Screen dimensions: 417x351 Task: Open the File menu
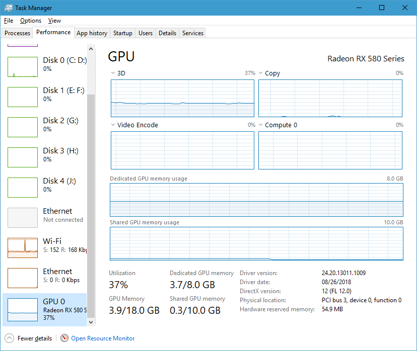point(9,21)
